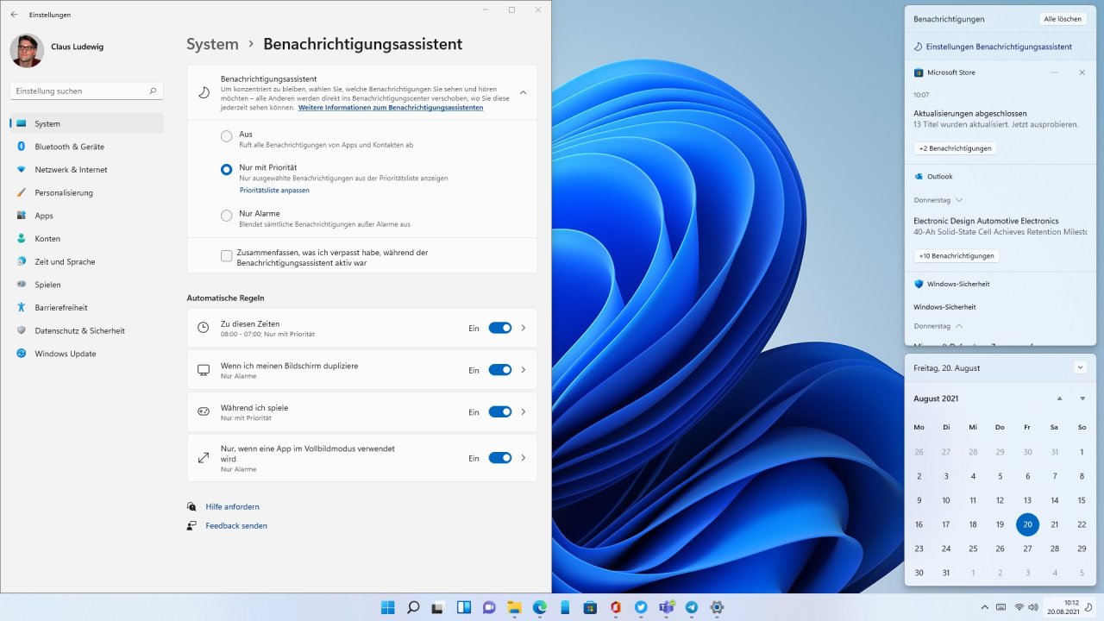Click 'System' in the breadcrumb header
This screenshot has height=621, width=1104.
click(x=212, y=44)
